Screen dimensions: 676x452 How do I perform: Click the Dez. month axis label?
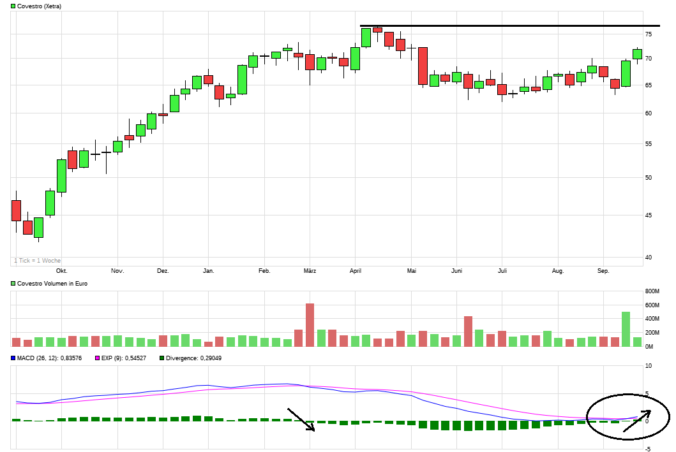[x=163, y=271]
